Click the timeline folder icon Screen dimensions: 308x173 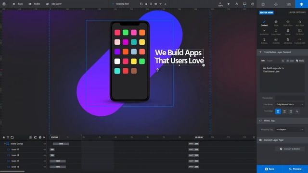click(x=12, y=137)
